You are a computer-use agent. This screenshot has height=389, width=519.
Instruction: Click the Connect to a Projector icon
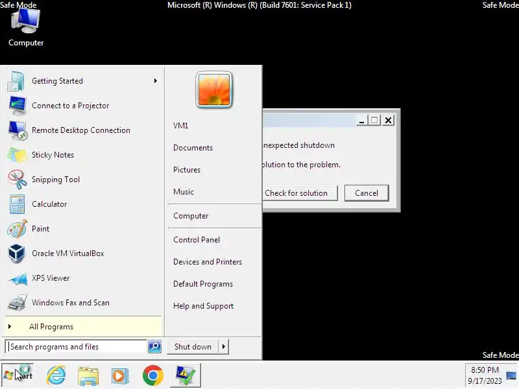coord(17,106)
